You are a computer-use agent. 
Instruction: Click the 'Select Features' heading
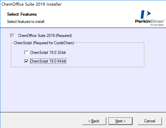tap(22, 14)
